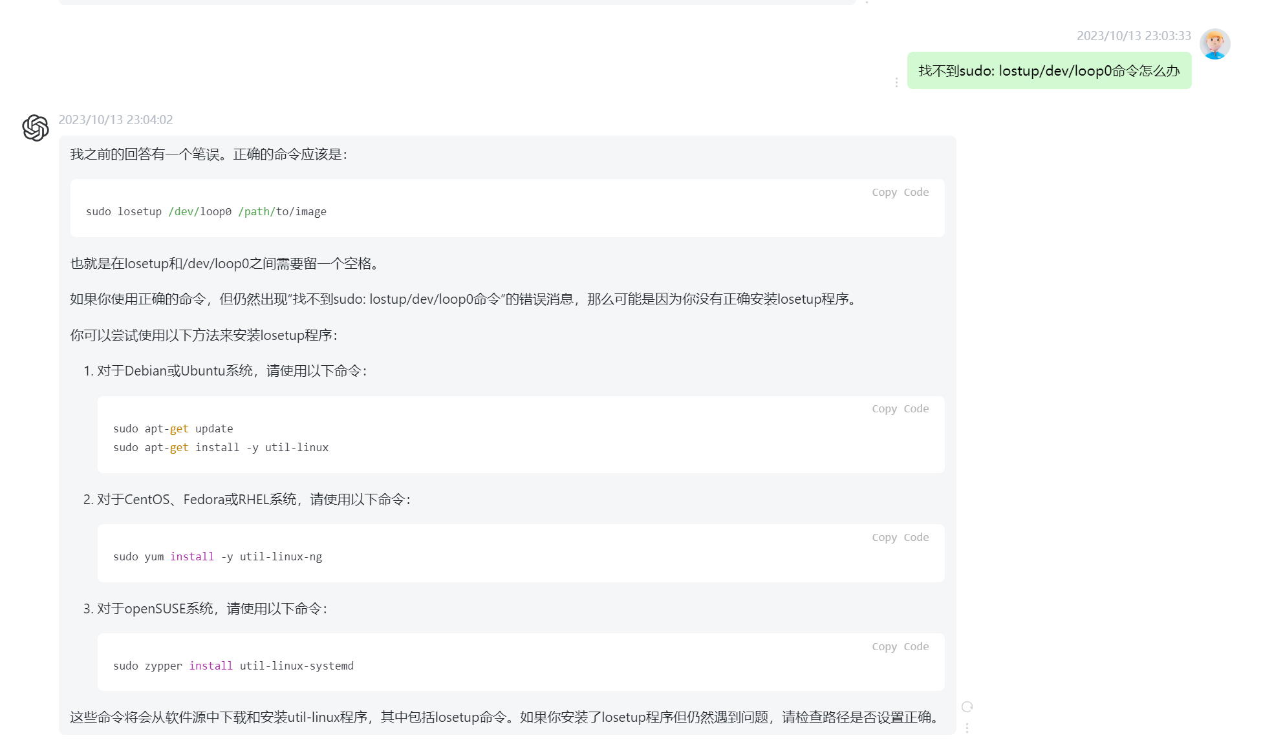Click the yum install util-linux-ng command

[217, 556]
